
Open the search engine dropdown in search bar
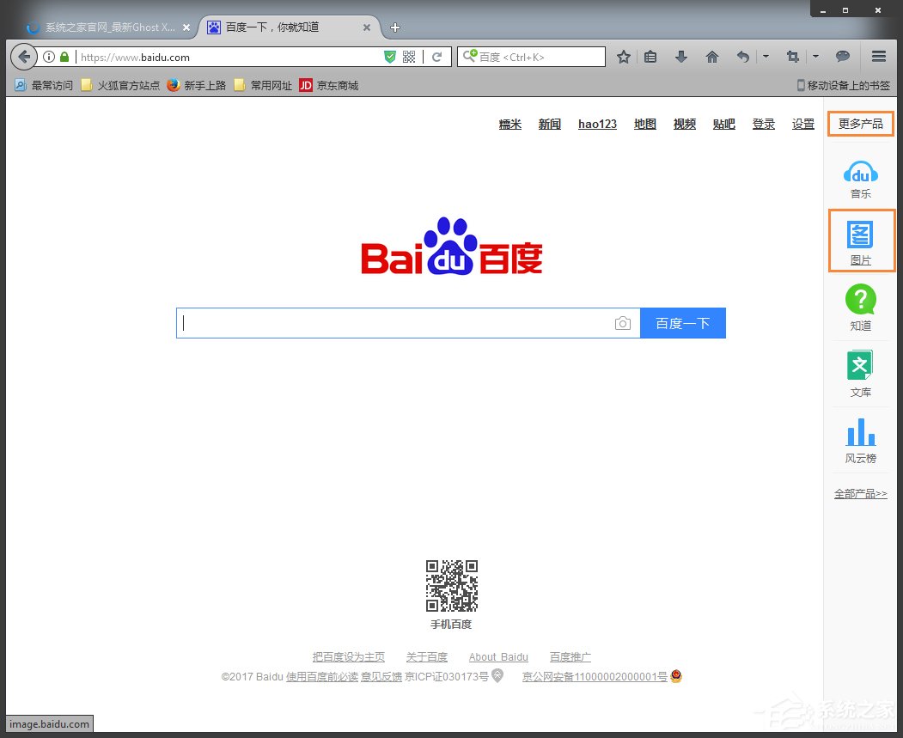(470, 56)
